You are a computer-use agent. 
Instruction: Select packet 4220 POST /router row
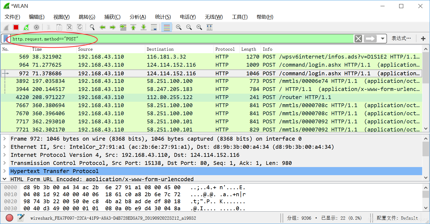tap(211, 97)
